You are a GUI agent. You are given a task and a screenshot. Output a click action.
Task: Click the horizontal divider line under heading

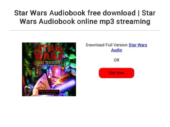point(85,30)
